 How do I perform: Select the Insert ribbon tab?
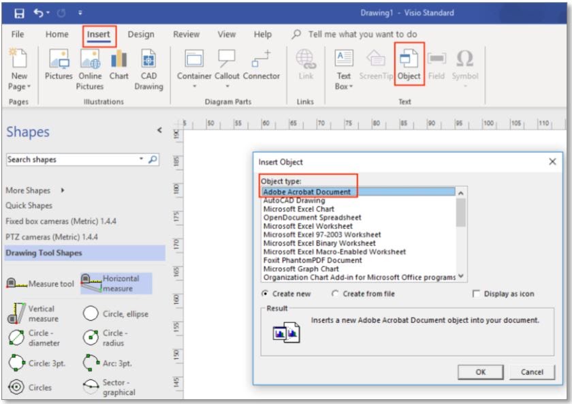99,35
